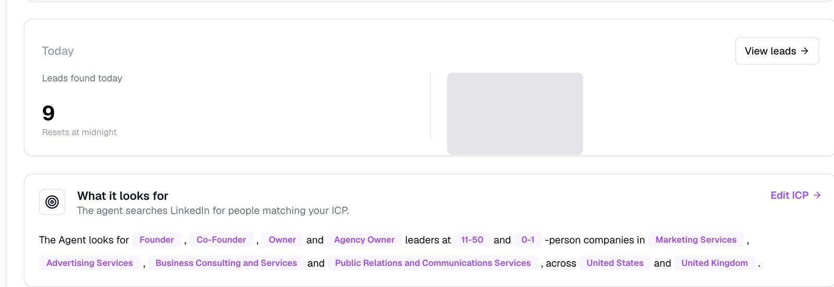Image resolution: width=834 pixels, height=287 pixels.
Task: Click the View leads button
Action: (x=777, y=51)
